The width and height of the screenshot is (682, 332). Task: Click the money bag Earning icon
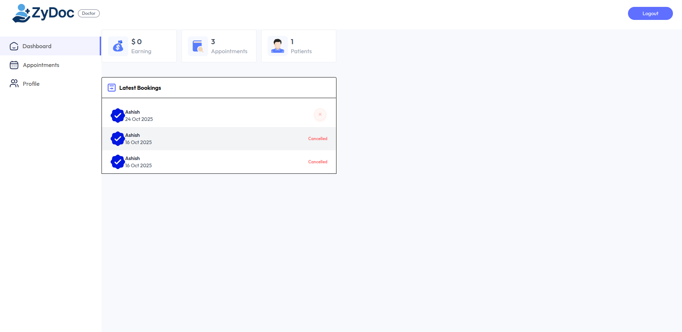click(x=118, y=46)
